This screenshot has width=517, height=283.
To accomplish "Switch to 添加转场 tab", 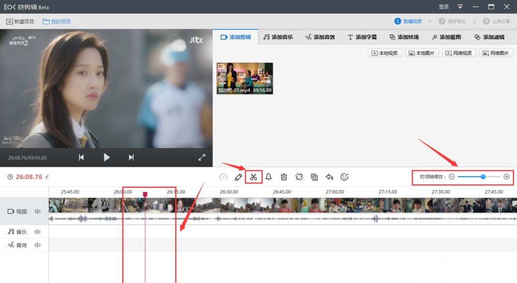I will (404, 37).
